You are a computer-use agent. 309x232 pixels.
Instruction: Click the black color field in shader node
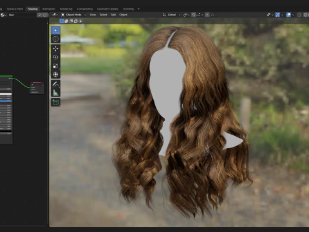tap(6, 131)
